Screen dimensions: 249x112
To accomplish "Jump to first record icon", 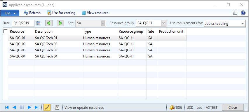I will tap(7, 107).
